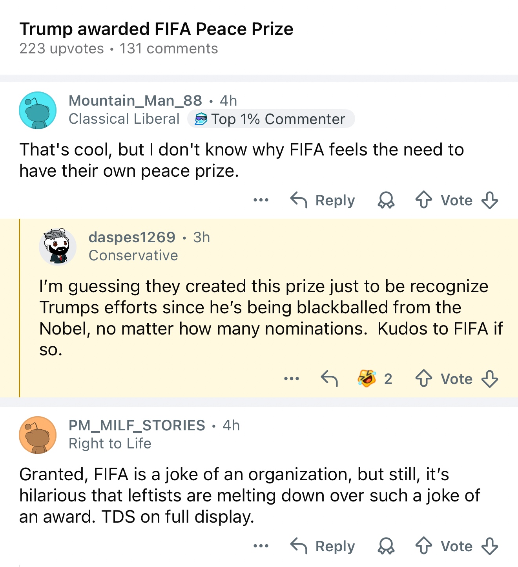
Task: Give award to PM_MILF_STORIES's comment
Action: click(386, 546)
